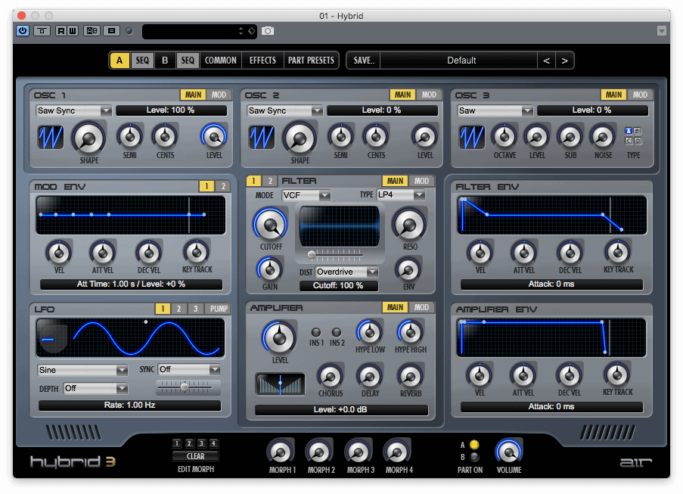The width and height of the screenshot is (683, 494).
Task: Click the OSC 3 Noise knob
Action: click(603, 137)
